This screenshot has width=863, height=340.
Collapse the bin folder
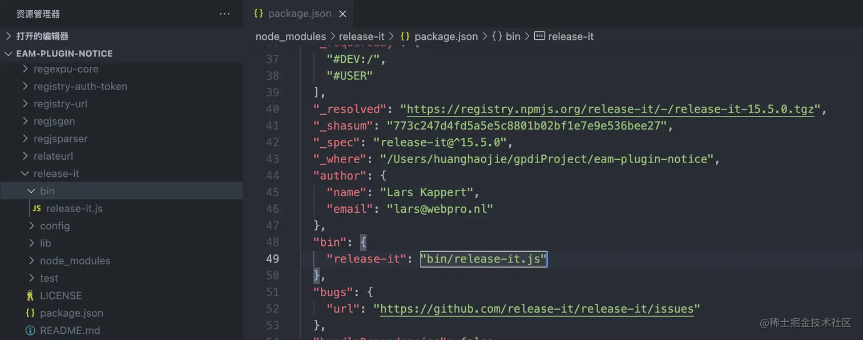31,191
